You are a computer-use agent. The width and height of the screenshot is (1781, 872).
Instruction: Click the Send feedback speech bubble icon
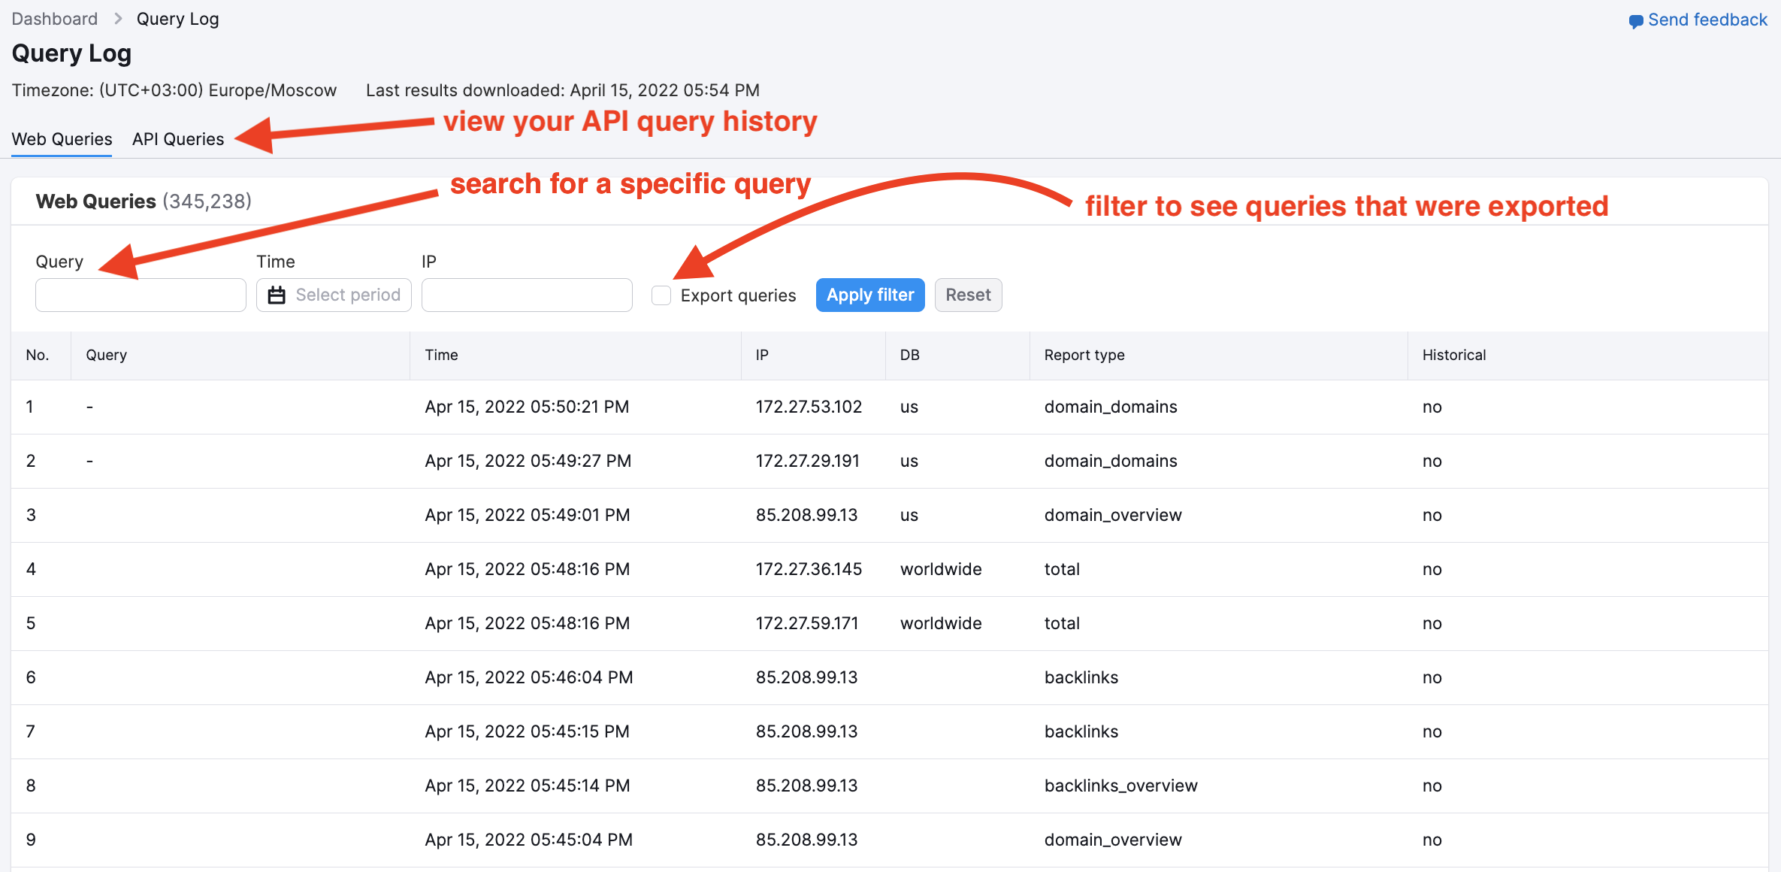tap(1636, 20)
